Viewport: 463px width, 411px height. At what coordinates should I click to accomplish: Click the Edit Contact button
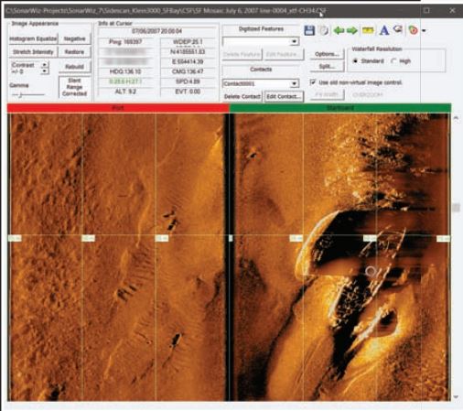point(284,96)
